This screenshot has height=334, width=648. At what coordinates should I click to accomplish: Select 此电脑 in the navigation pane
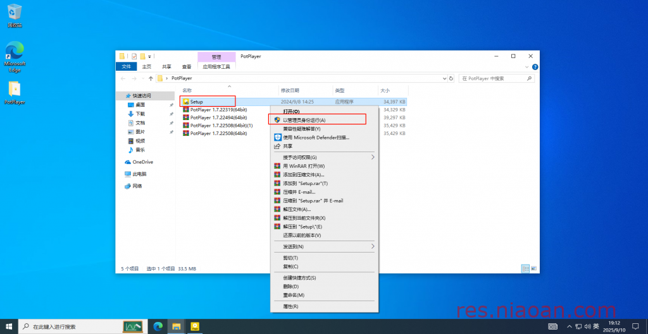point(140,174)
